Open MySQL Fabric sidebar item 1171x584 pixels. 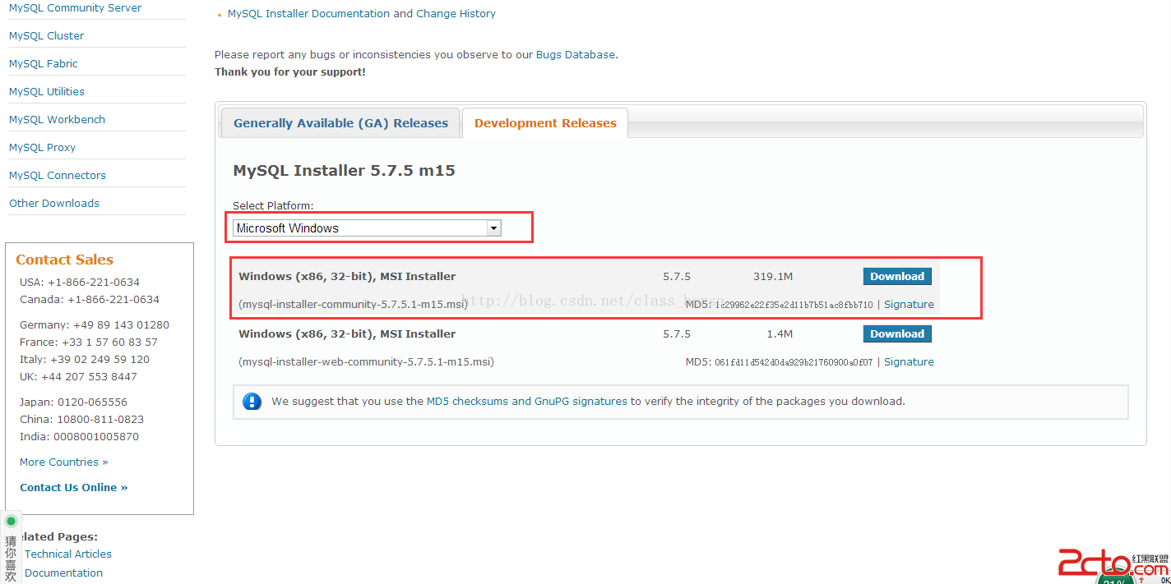click(x=44, y=64)
